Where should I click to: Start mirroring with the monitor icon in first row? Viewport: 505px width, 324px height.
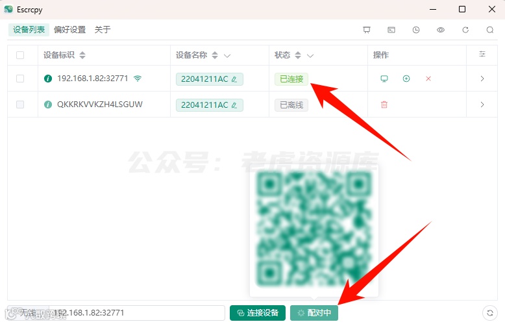384,79
